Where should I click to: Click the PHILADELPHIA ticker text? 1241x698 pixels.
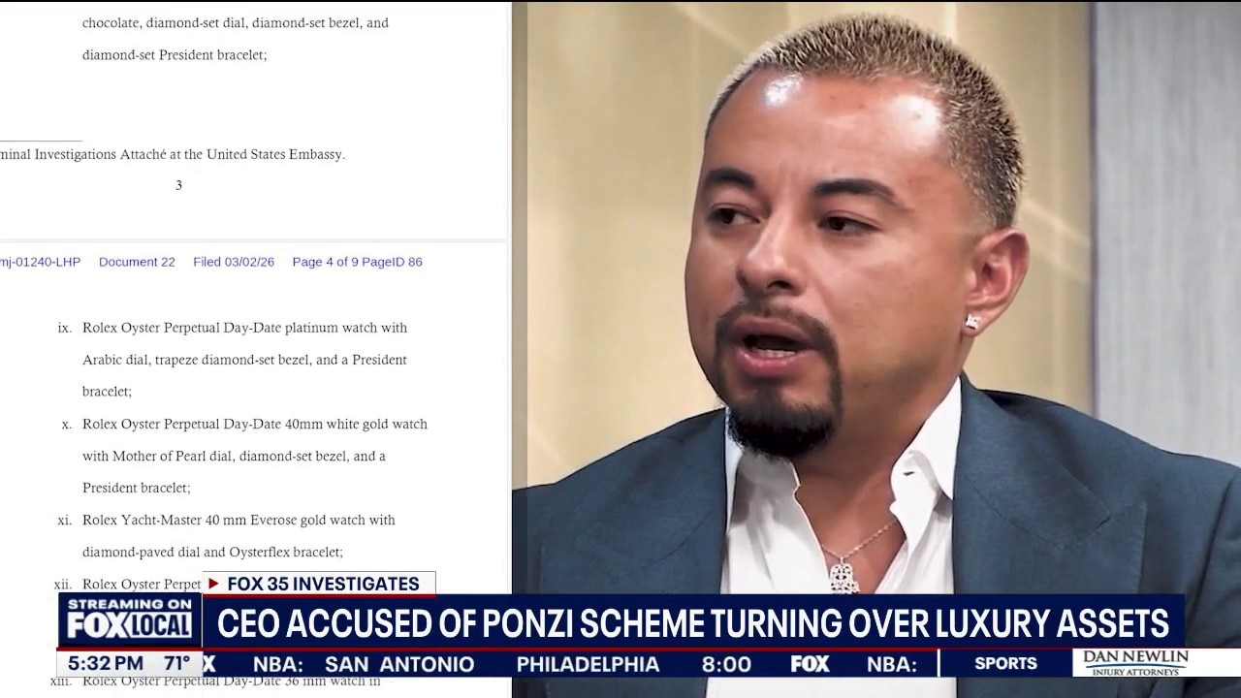coord(588,665)
